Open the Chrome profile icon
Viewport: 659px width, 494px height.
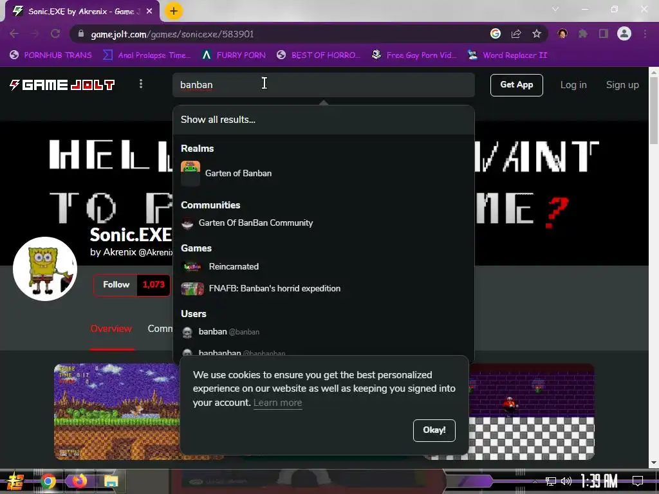624,33
